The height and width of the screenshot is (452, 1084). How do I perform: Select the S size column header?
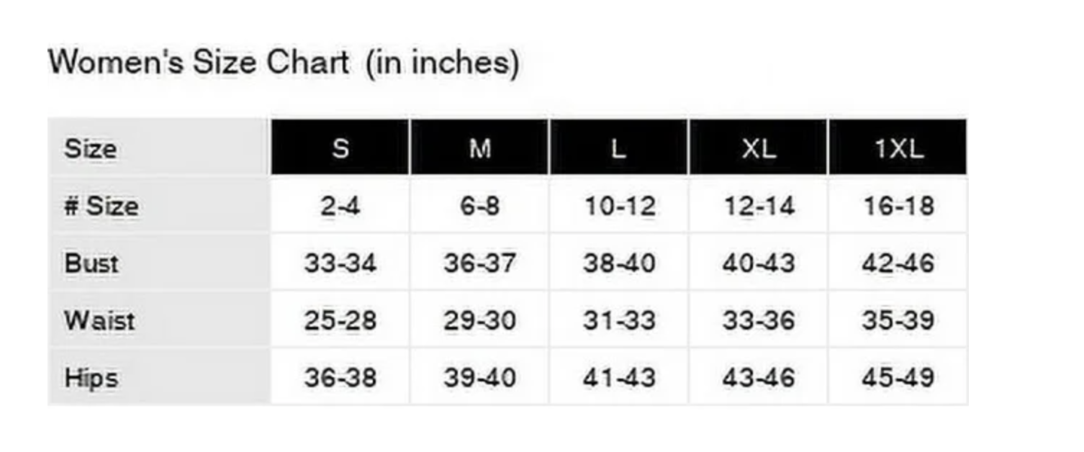pyautogui.click(x=340, y=148)
